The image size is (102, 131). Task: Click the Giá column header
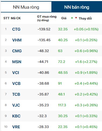pyautogui.click(x=64, y=18)
